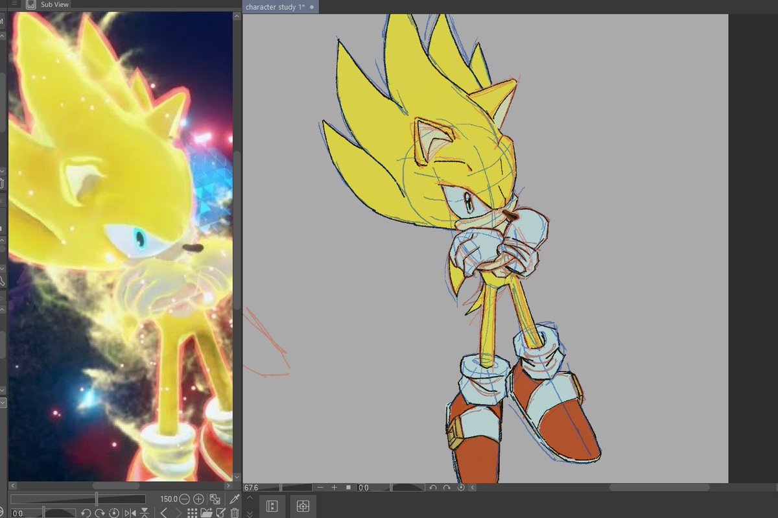The height and width of the screenshot is (518, 778).
Task: Click the Sub View scroll up arrow
Action: point(237,16)
